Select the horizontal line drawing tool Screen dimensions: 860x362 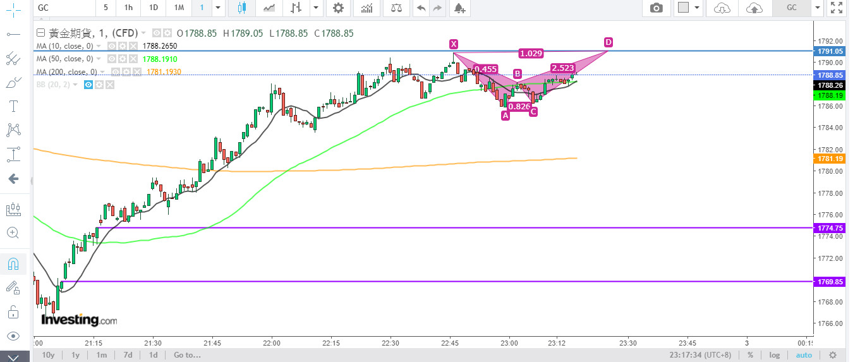[x=13, y=34]
